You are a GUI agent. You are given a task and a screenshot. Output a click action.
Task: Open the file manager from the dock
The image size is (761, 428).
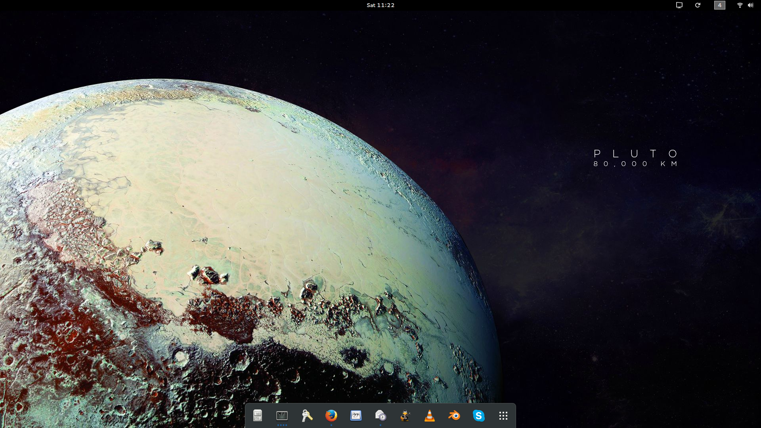click(258, 415)
